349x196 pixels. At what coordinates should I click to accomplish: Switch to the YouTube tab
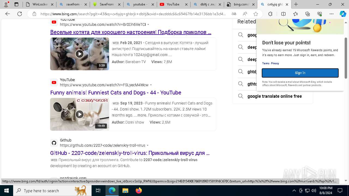click(x=173, y=4)
